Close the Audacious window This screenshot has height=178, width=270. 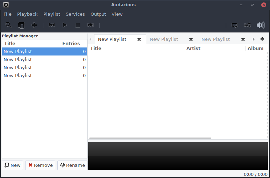click(263, 5)
